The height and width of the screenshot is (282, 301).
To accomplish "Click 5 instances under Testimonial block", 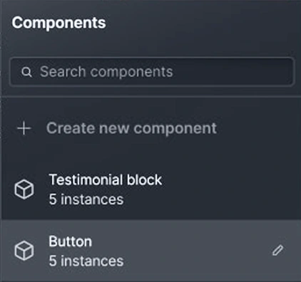I will tap(86, 199).
